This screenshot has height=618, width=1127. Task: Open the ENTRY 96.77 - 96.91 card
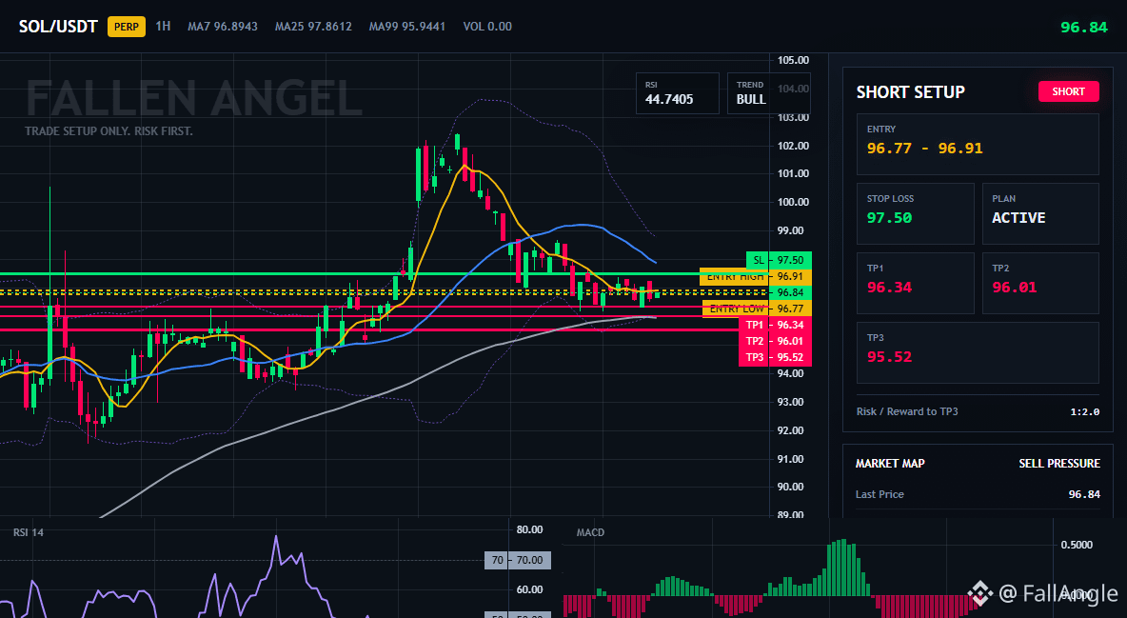tap(978, 144)
